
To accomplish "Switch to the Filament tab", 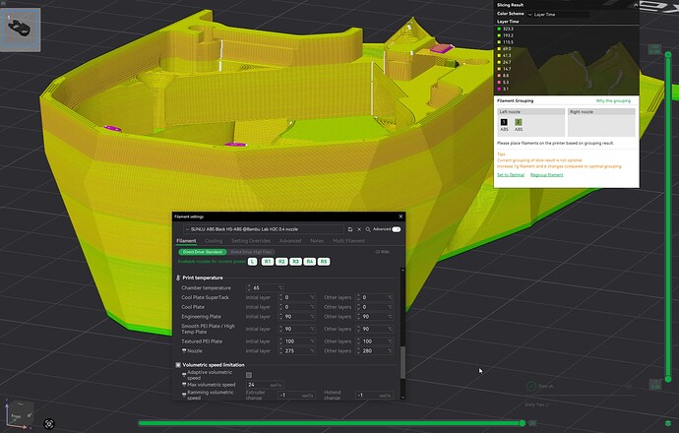I will pyautogui.click(x=186, y=241).
